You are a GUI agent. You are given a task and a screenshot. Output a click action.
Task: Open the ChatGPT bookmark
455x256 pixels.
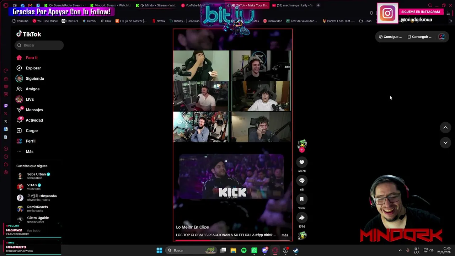(x=70, y=21)
